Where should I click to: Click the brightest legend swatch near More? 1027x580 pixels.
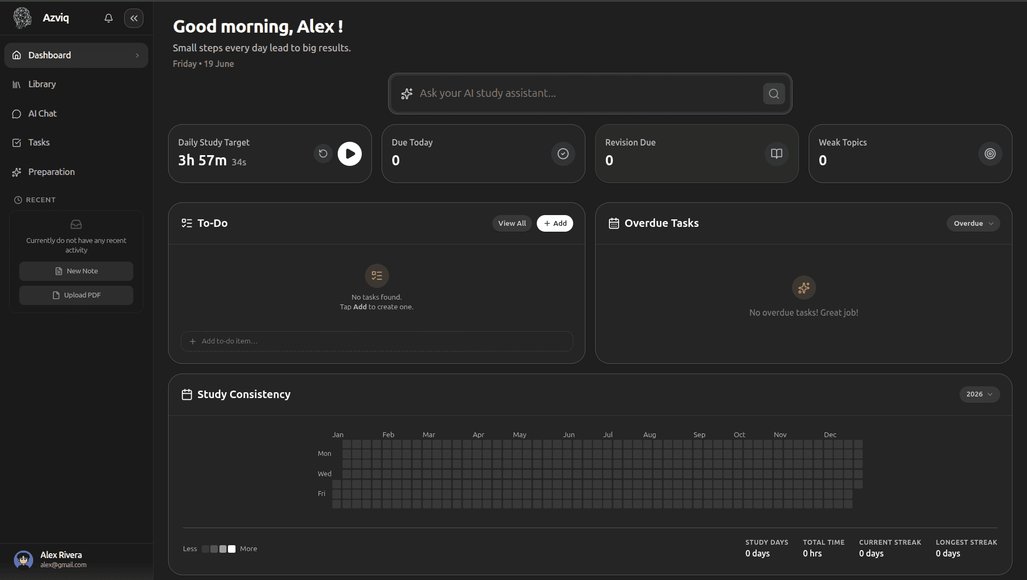click(232, 549)
